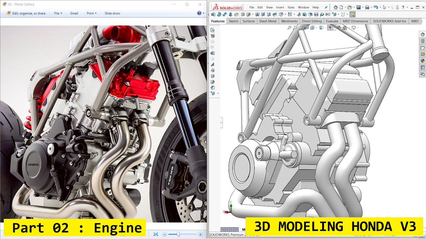Viewport: 426px width, 239px height.
Task: Pin the SolidWorks menu bar
Action: pyautogui.click(x=326, y=7)
